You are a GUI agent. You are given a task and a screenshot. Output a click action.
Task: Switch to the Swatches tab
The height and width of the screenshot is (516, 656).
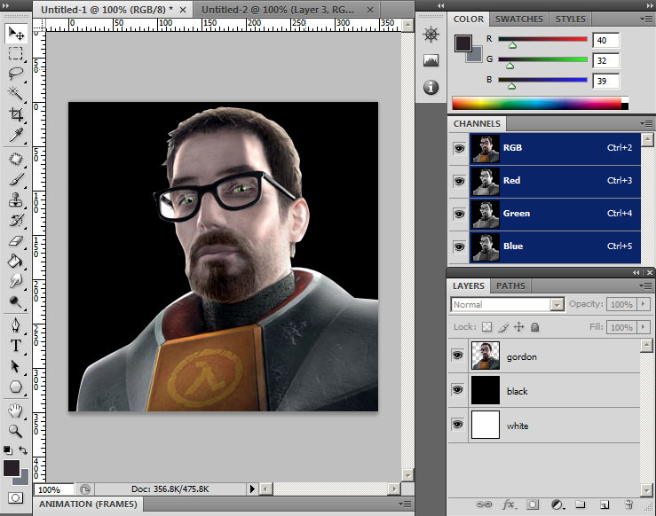(519, 19)
